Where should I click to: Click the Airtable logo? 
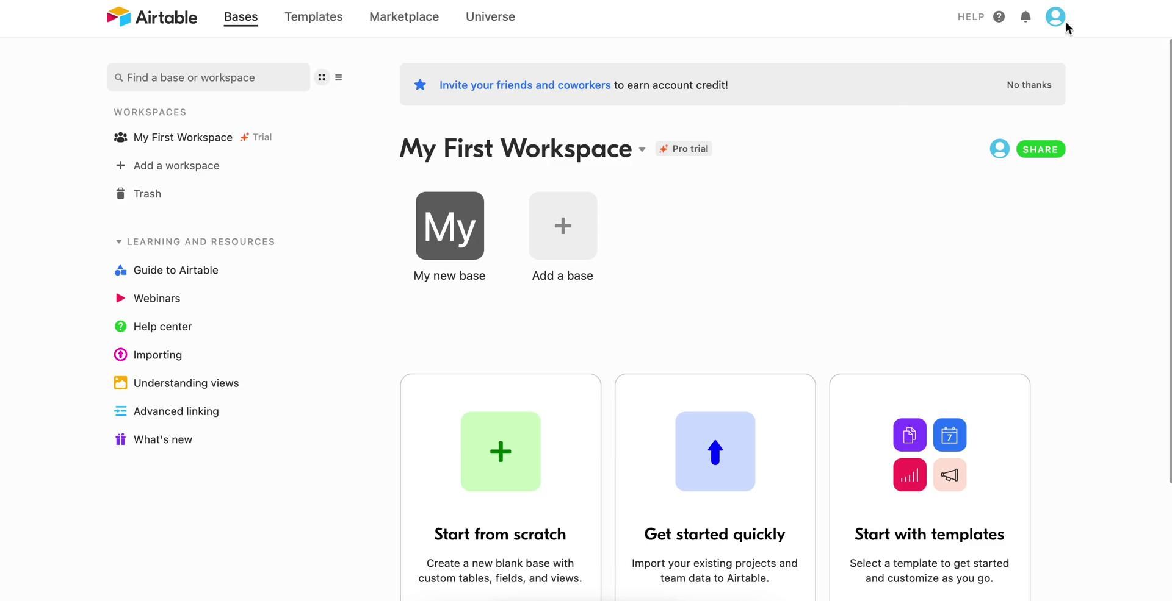[152, 16]
